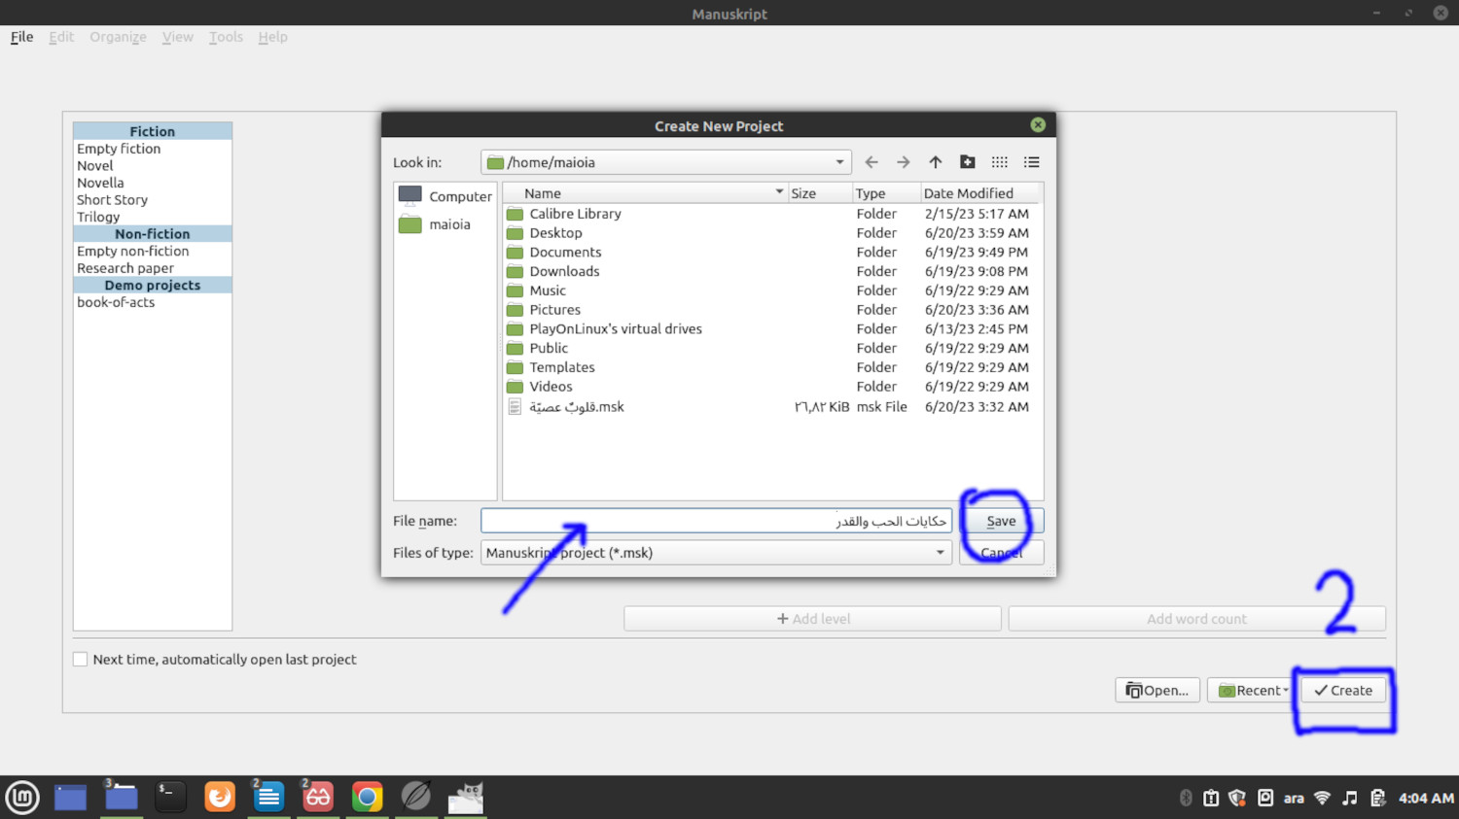Open PlayOnLinux's virtual drives folder
The height and width of the screenshot is (819, 1459).
click(x=615, y=329)
